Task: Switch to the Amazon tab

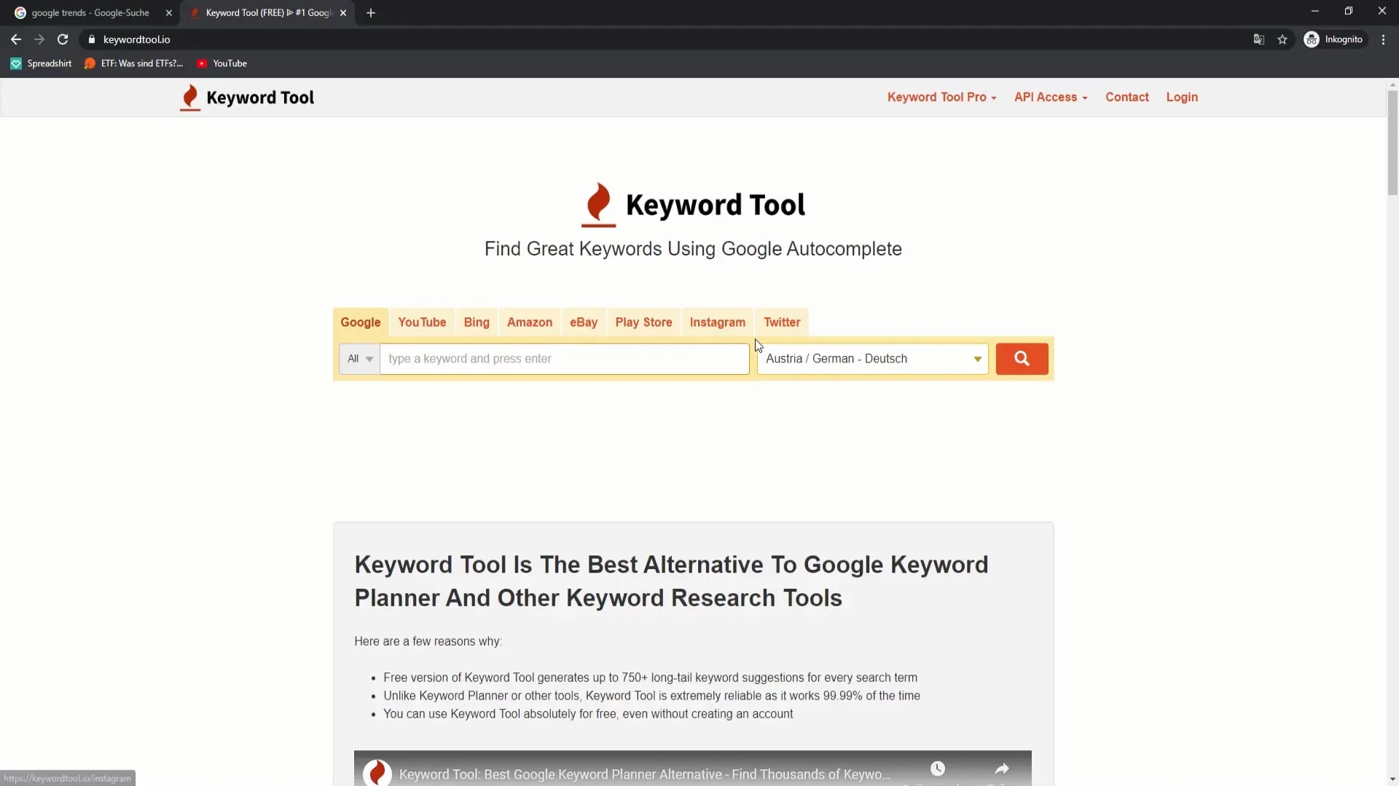Action: (530, 322)
